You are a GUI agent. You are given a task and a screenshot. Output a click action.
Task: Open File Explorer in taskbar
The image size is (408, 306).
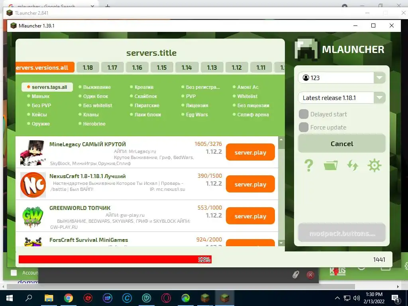coord(49,298)
